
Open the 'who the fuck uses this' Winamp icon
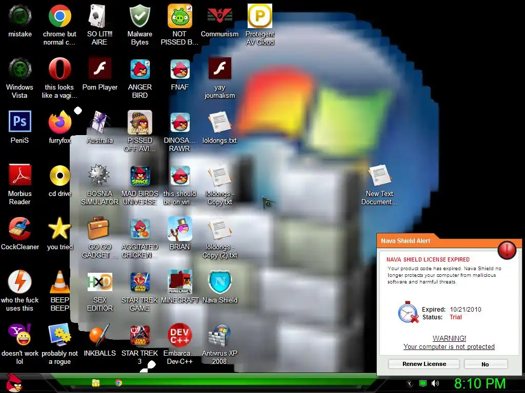click(x=20, y=282)
